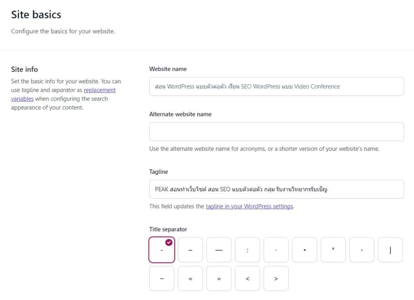Pick the asterisk title separator
This screenshot has height=300, width=414.
click(333, 250)
